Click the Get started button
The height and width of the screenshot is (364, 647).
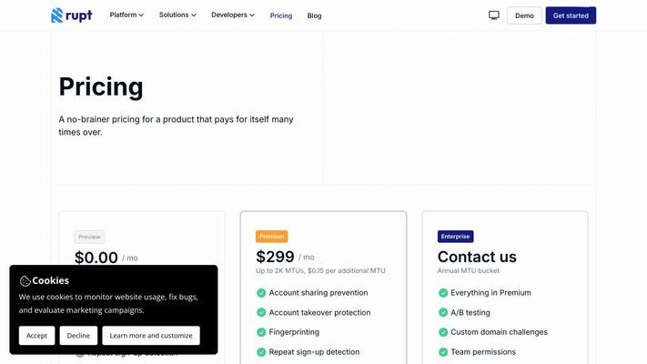pos(571,15)
